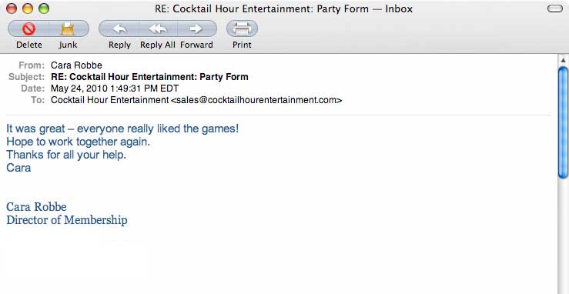Click the red Delete icon in toolbar
The image size is (569, 294).
click(x=28, y=28)
